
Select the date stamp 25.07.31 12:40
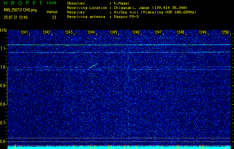(x=16, y=18)
